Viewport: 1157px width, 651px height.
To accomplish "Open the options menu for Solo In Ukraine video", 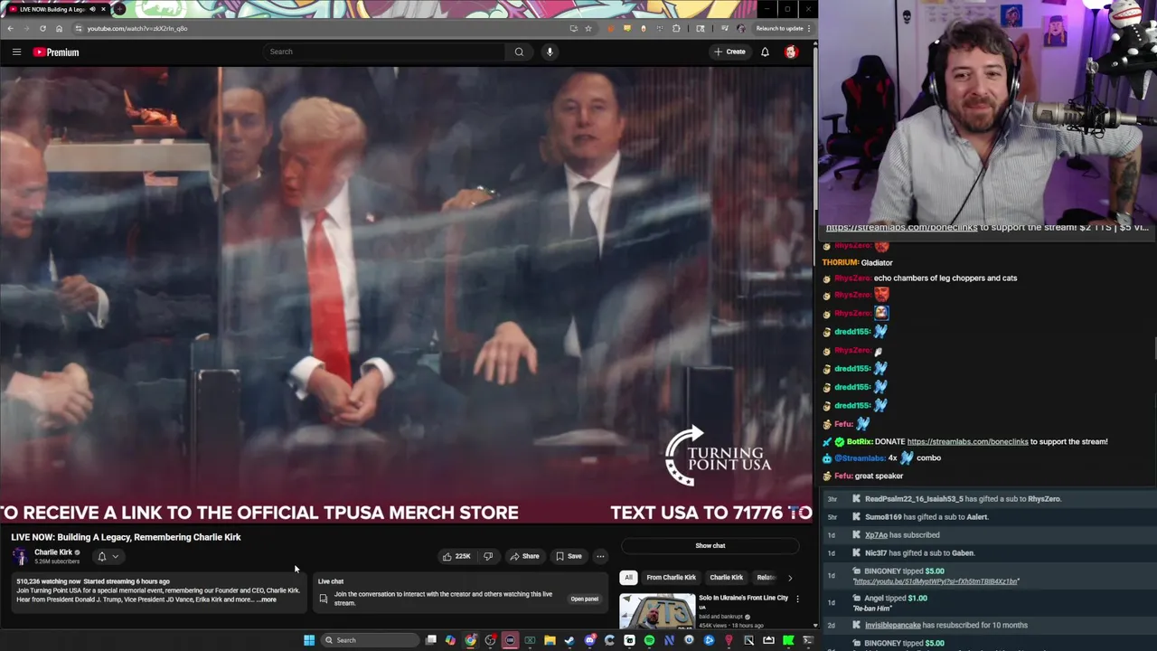I will [x=797, y=599].
